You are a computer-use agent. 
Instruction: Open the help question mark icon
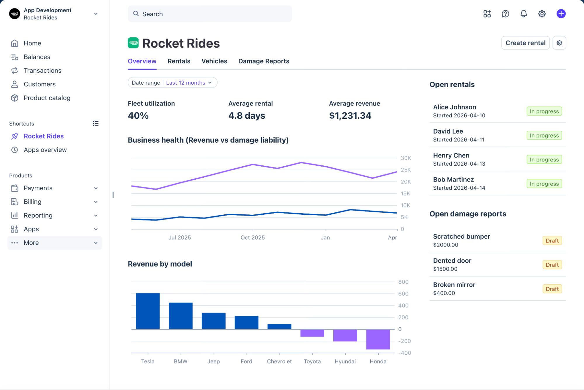click(x=505, y=14)
